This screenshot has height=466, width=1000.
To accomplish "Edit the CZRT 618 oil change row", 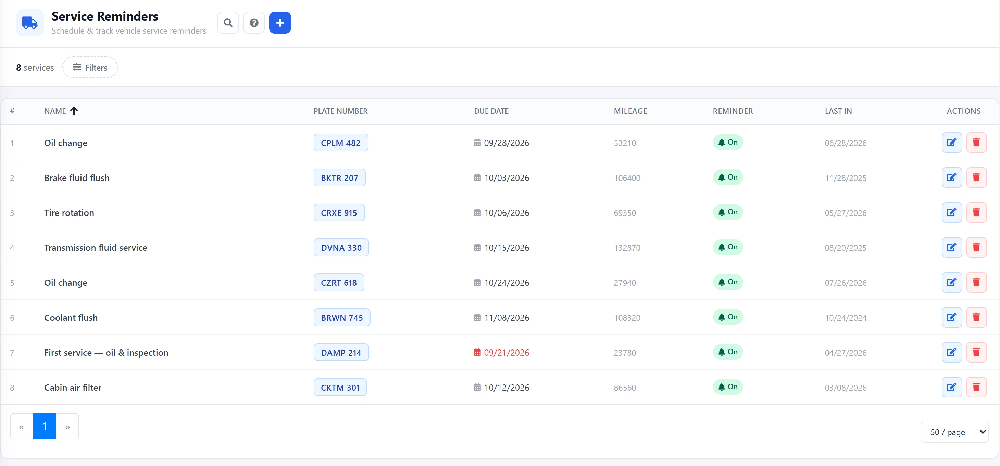I will 951,282.
